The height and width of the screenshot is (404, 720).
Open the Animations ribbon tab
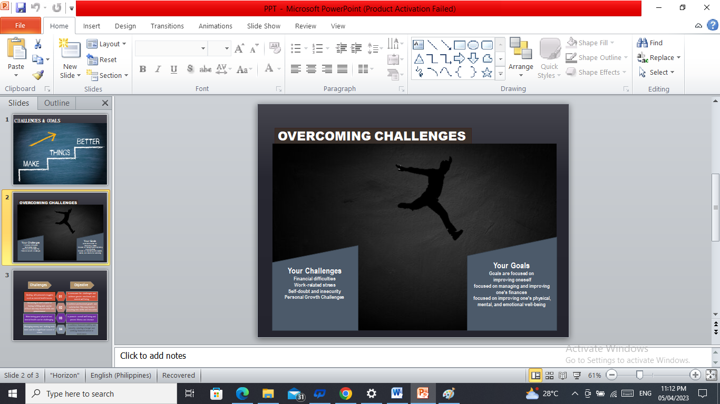(216, 26)
